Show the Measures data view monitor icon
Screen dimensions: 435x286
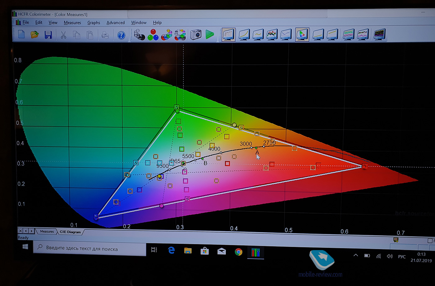[x=228, y=34]
